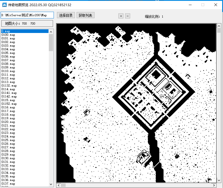Select 0117.map in the list
The height and width of the screenshot is (188, 223).
(x=25, y=111)
